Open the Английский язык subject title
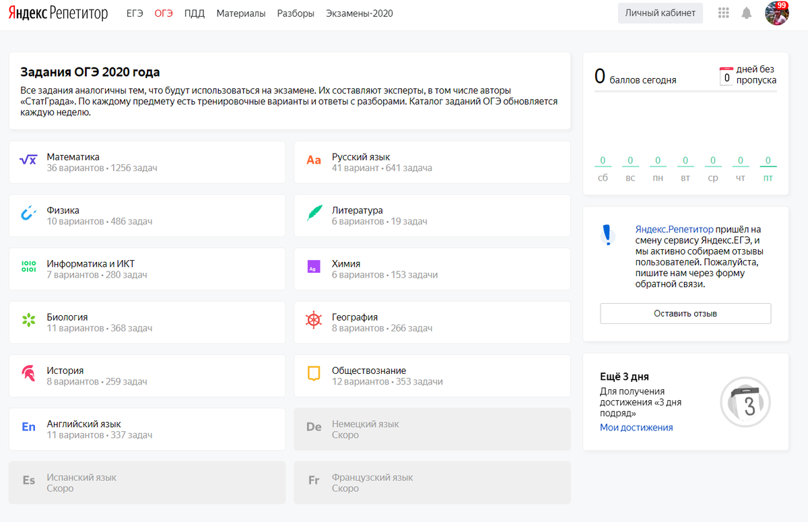This screenshot has width=808, height=522. point(84,424)
